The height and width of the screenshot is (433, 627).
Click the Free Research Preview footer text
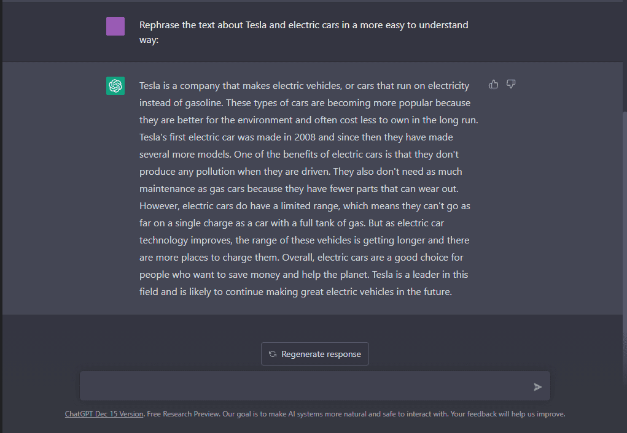183,414
